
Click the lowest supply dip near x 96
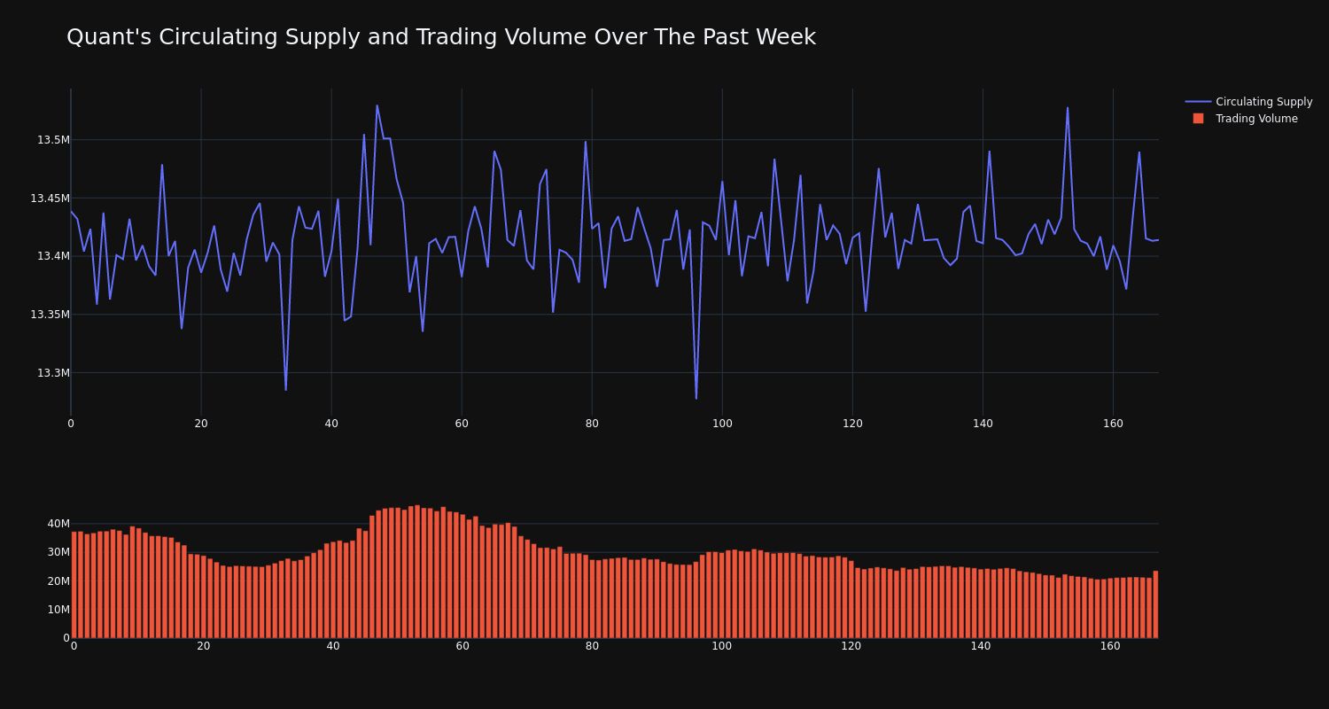point(696,398)
